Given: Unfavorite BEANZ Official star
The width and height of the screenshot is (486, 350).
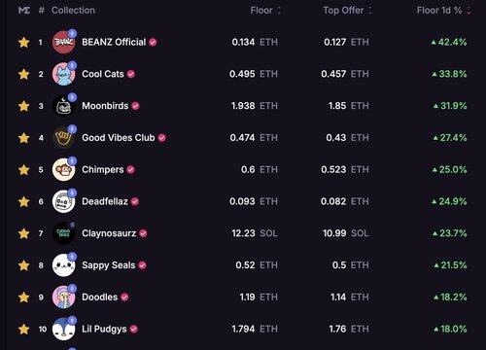Looking at the screenshot, I should [24, 42].
